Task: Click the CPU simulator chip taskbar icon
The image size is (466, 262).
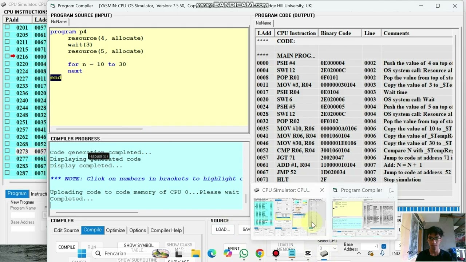Action: 324,253
